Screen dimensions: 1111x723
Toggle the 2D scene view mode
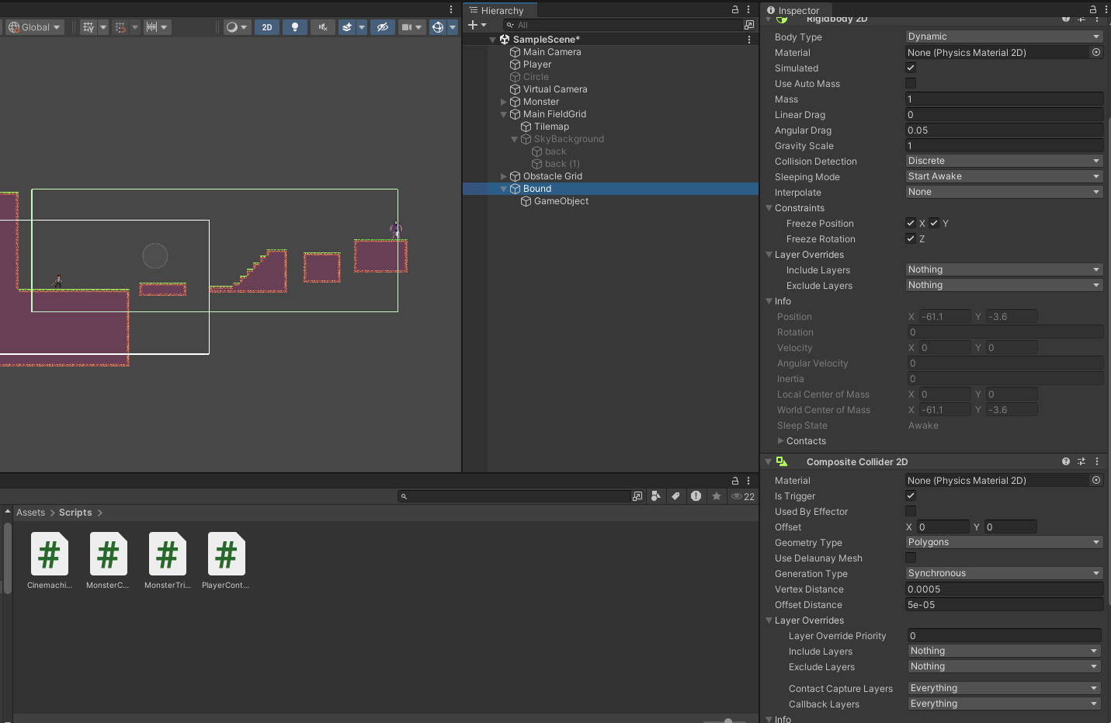point(267,27)
